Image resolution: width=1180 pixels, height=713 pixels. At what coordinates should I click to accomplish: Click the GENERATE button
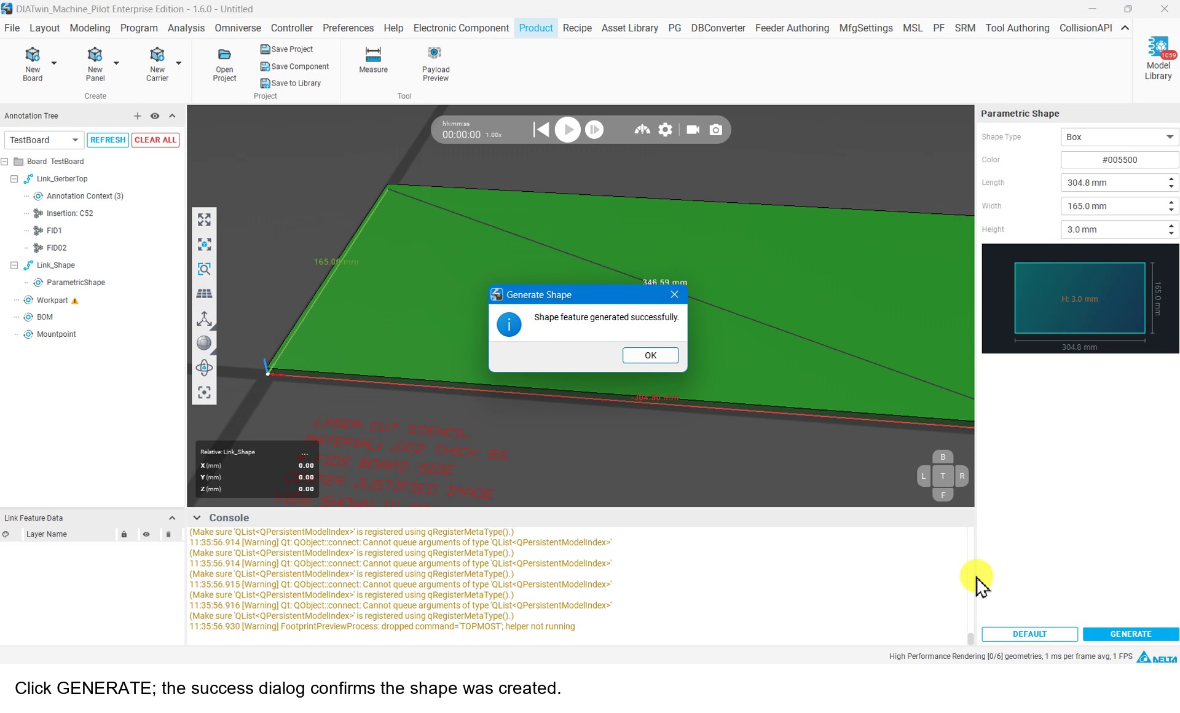tap(1130, 634)
